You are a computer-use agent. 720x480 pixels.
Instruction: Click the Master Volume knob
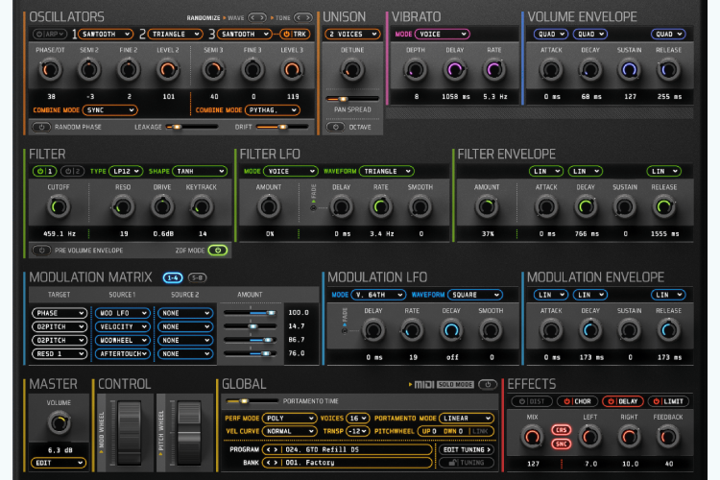(x=59, y=423)
